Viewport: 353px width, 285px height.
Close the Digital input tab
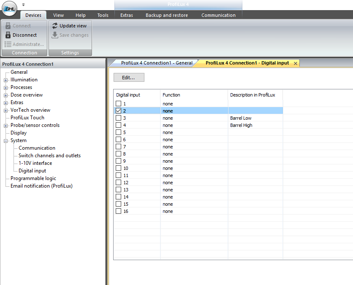[x=296, y=63]
